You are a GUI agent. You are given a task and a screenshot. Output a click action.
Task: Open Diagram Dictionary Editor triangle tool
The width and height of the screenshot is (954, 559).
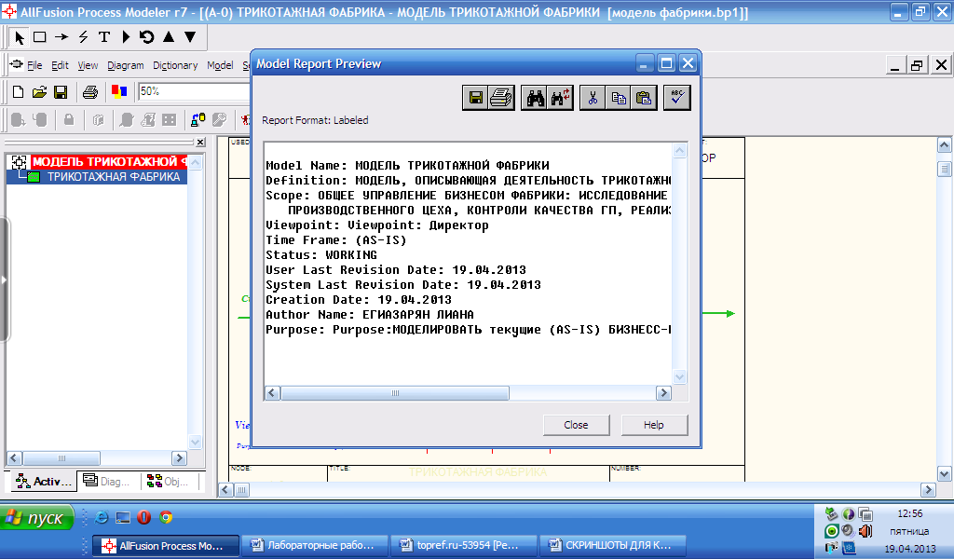point(126,37)
